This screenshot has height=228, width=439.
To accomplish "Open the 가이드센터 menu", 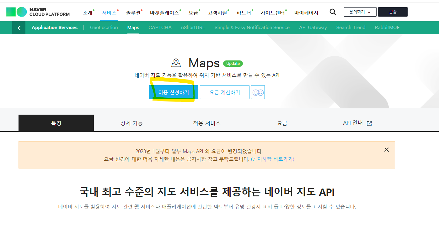I will click(x=273, y=13).
